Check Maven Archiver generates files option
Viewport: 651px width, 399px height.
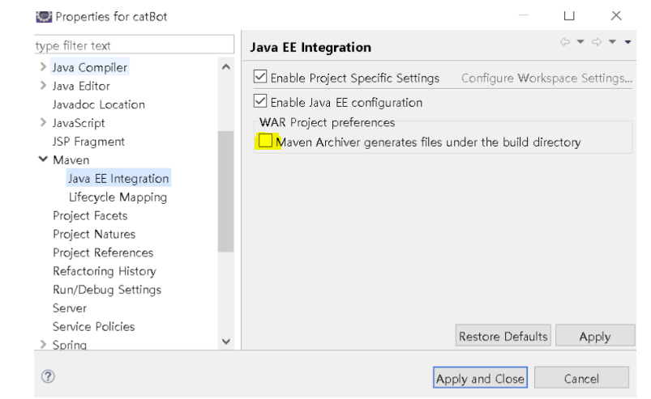coord(265,142)
